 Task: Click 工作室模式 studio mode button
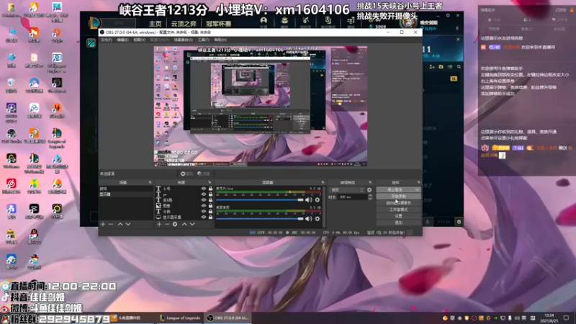399,210
